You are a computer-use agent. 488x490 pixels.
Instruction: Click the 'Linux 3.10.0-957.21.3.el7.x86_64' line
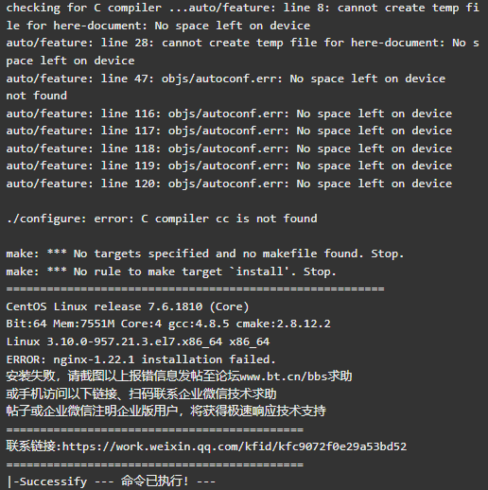(x=138, y=341)
